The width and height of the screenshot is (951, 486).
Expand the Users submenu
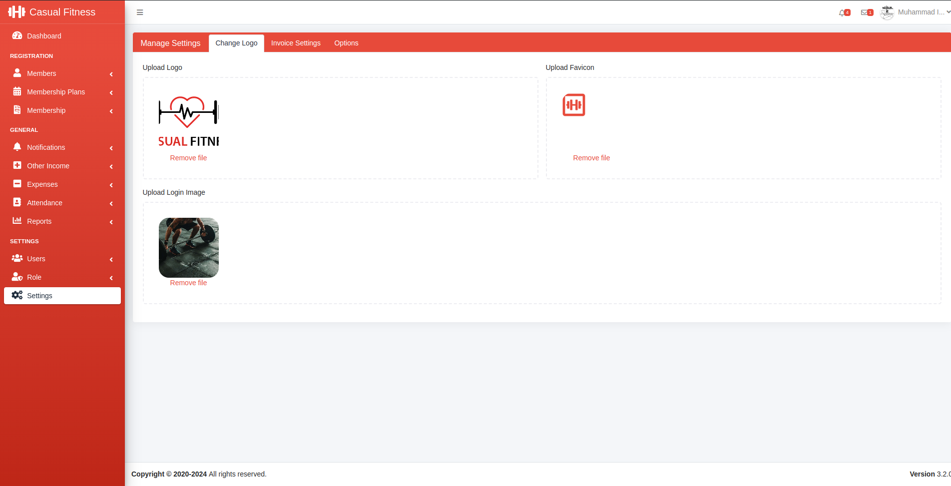(111, 260)
